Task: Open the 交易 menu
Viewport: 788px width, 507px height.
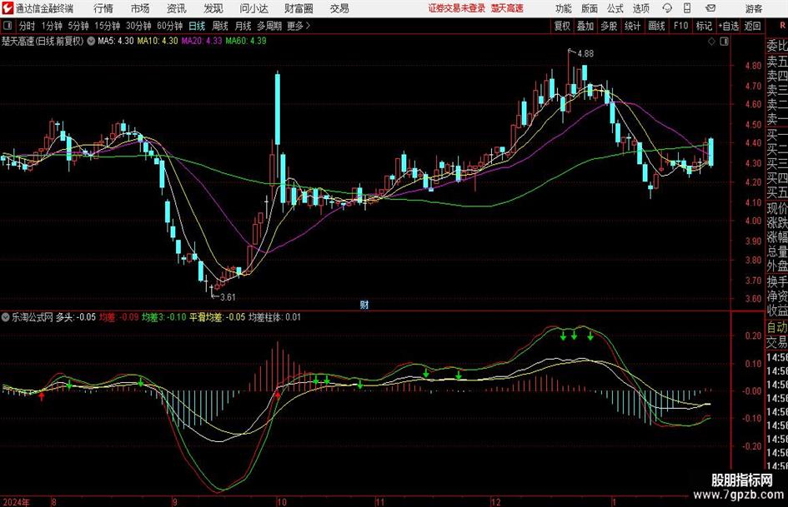Action: (x=339, y=8)
